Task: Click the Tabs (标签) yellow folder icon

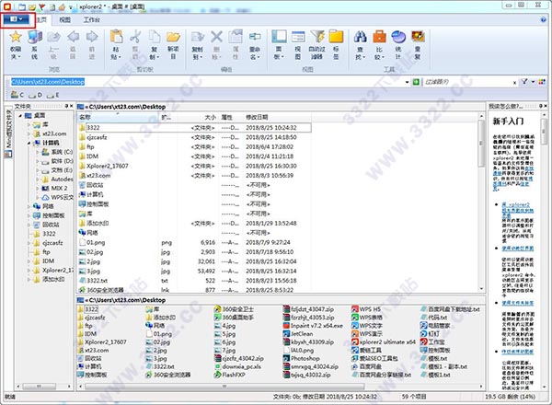Action: click(336, 37)
